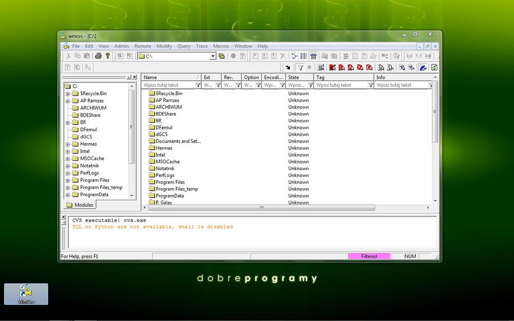The width and height of the screenshot is (514, 321).
Task: Click the green refresh page icon
Action: click(x=434, y=67)
